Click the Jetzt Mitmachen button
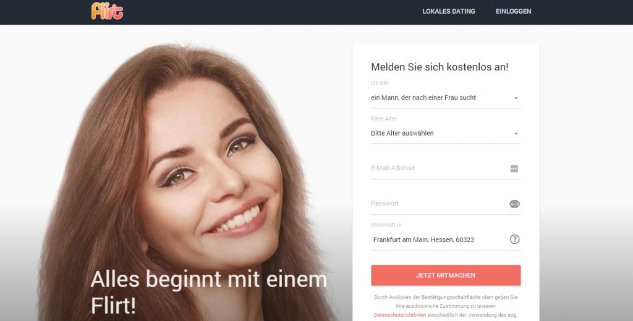Screen dimensions: 633x321 (446, 275)
